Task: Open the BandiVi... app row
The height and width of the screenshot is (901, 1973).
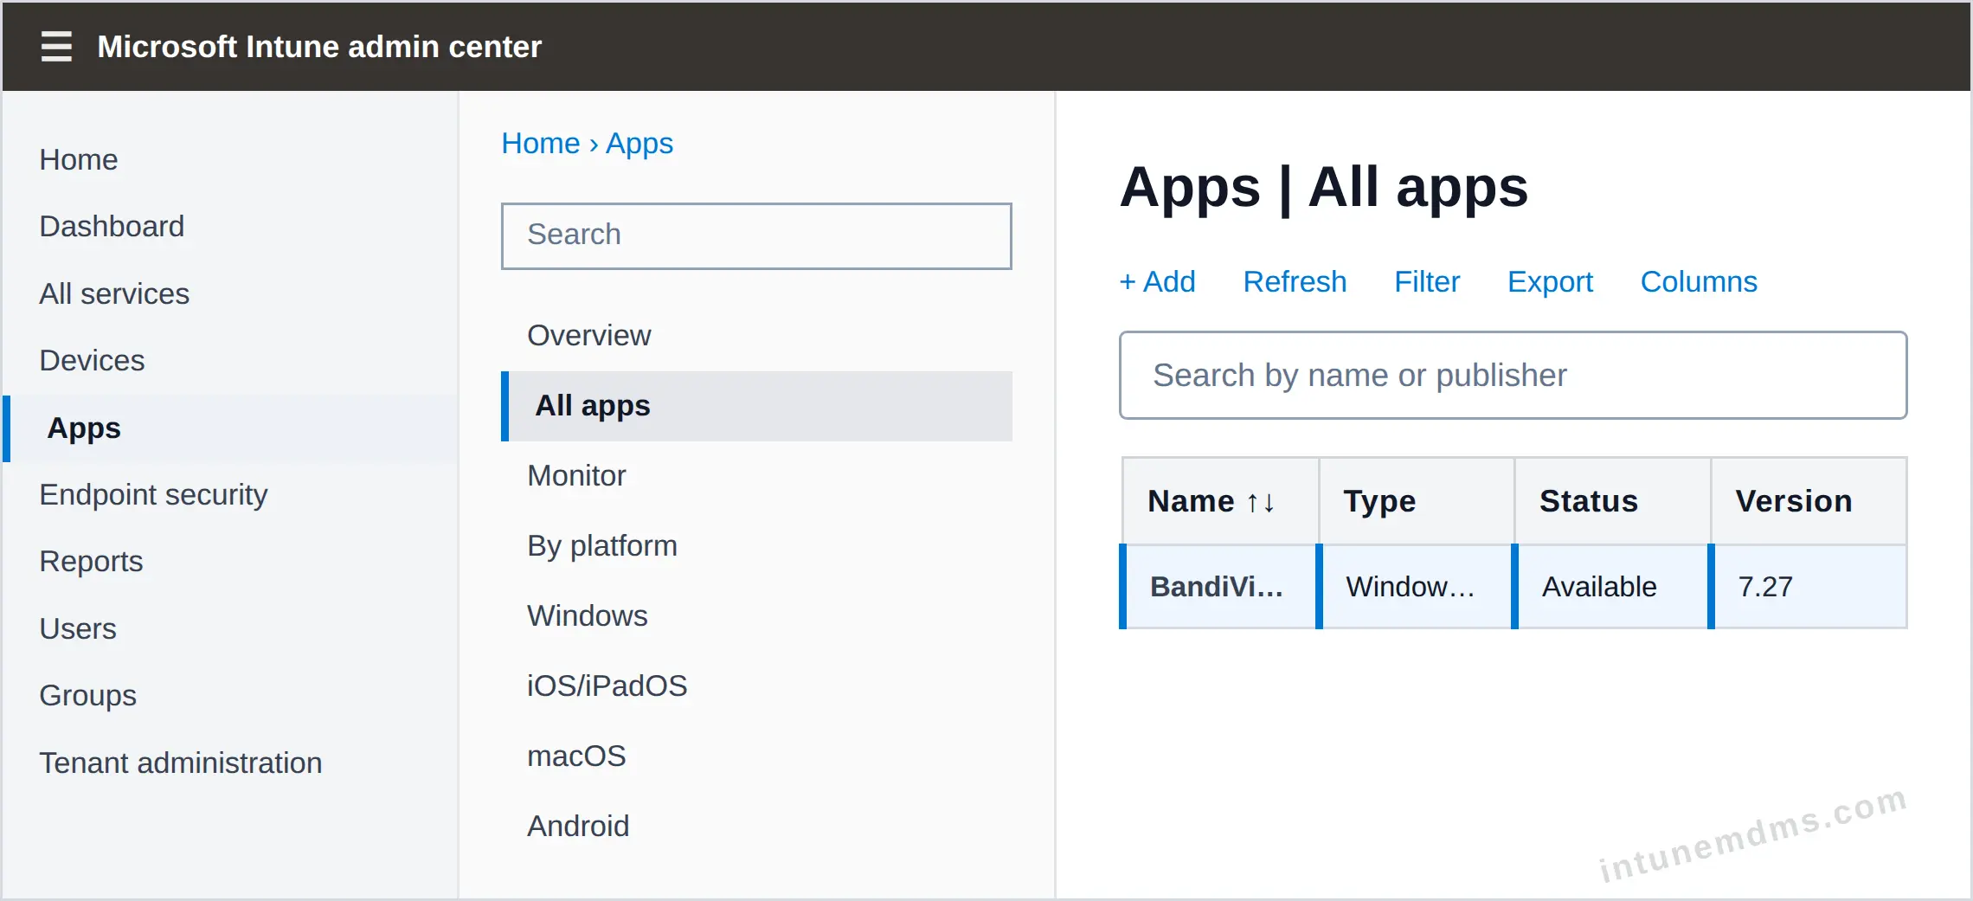Action: coord(1513,587)
